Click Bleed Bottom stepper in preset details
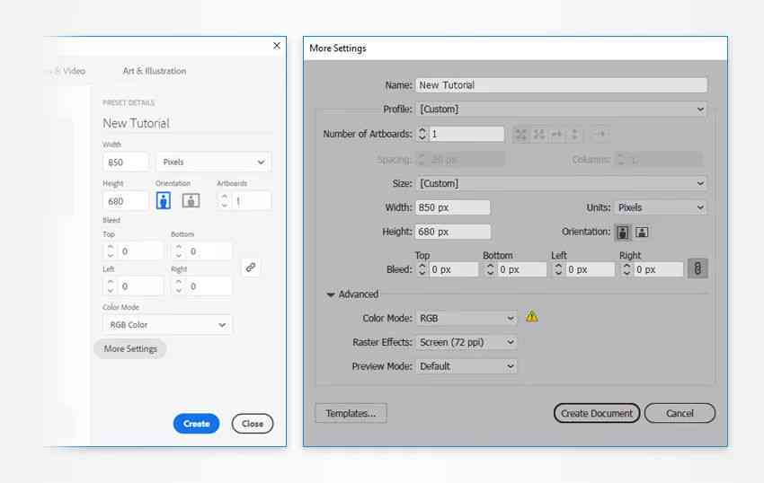 179,251
